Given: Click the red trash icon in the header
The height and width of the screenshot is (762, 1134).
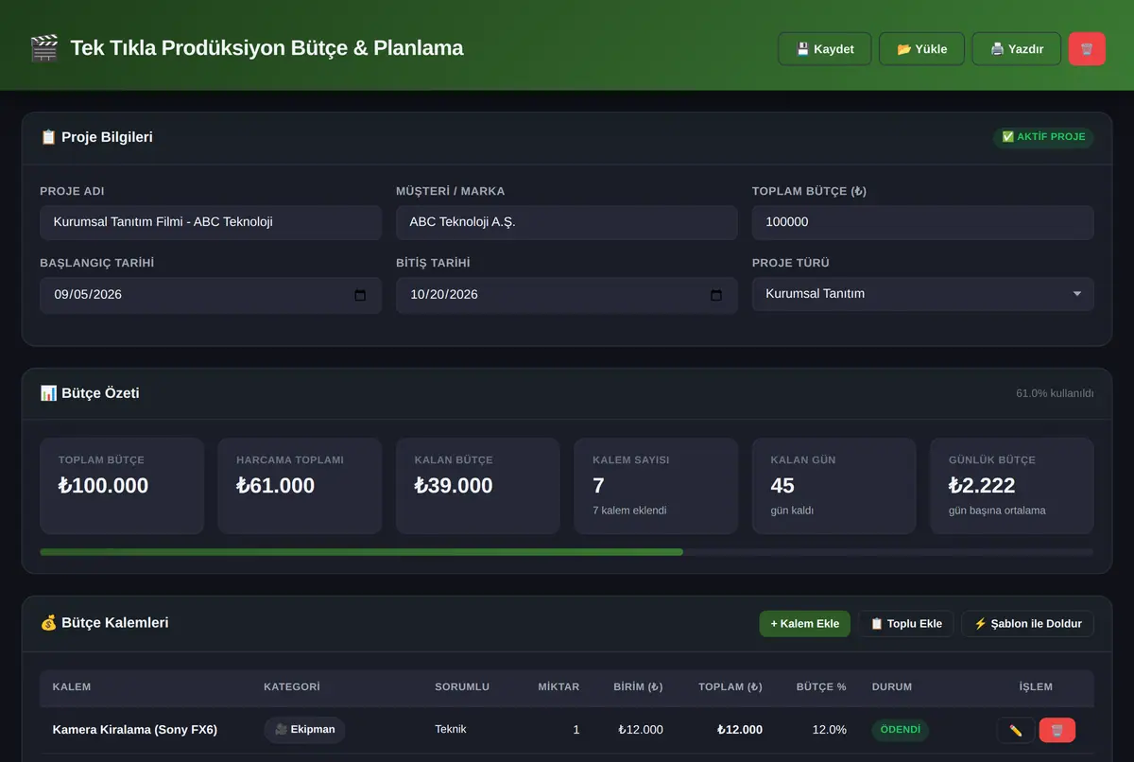Looking at the screenshot, I should point(1087,49).
